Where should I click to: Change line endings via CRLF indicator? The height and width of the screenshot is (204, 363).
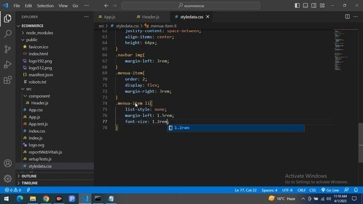[301, 190]
